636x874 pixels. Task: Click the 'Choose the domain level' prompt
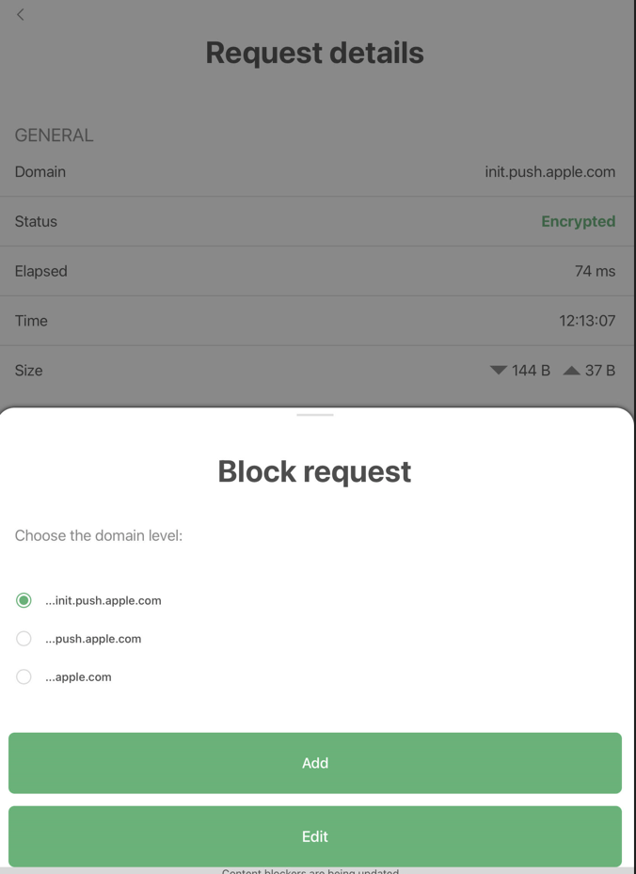coord(99,535)
